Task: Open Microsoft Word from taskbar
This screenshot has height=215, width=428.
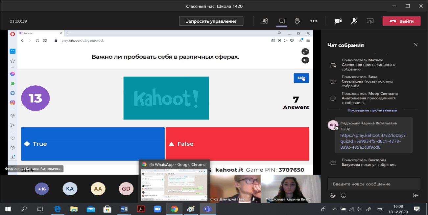Action: [124, 208]
